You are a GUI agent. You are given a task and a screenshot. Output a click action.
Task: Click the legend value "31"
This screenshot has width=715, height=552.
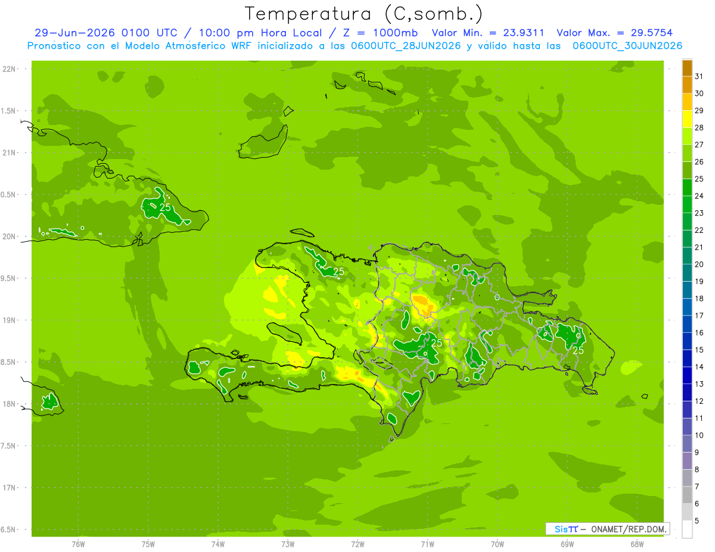(x=700, y=76)
